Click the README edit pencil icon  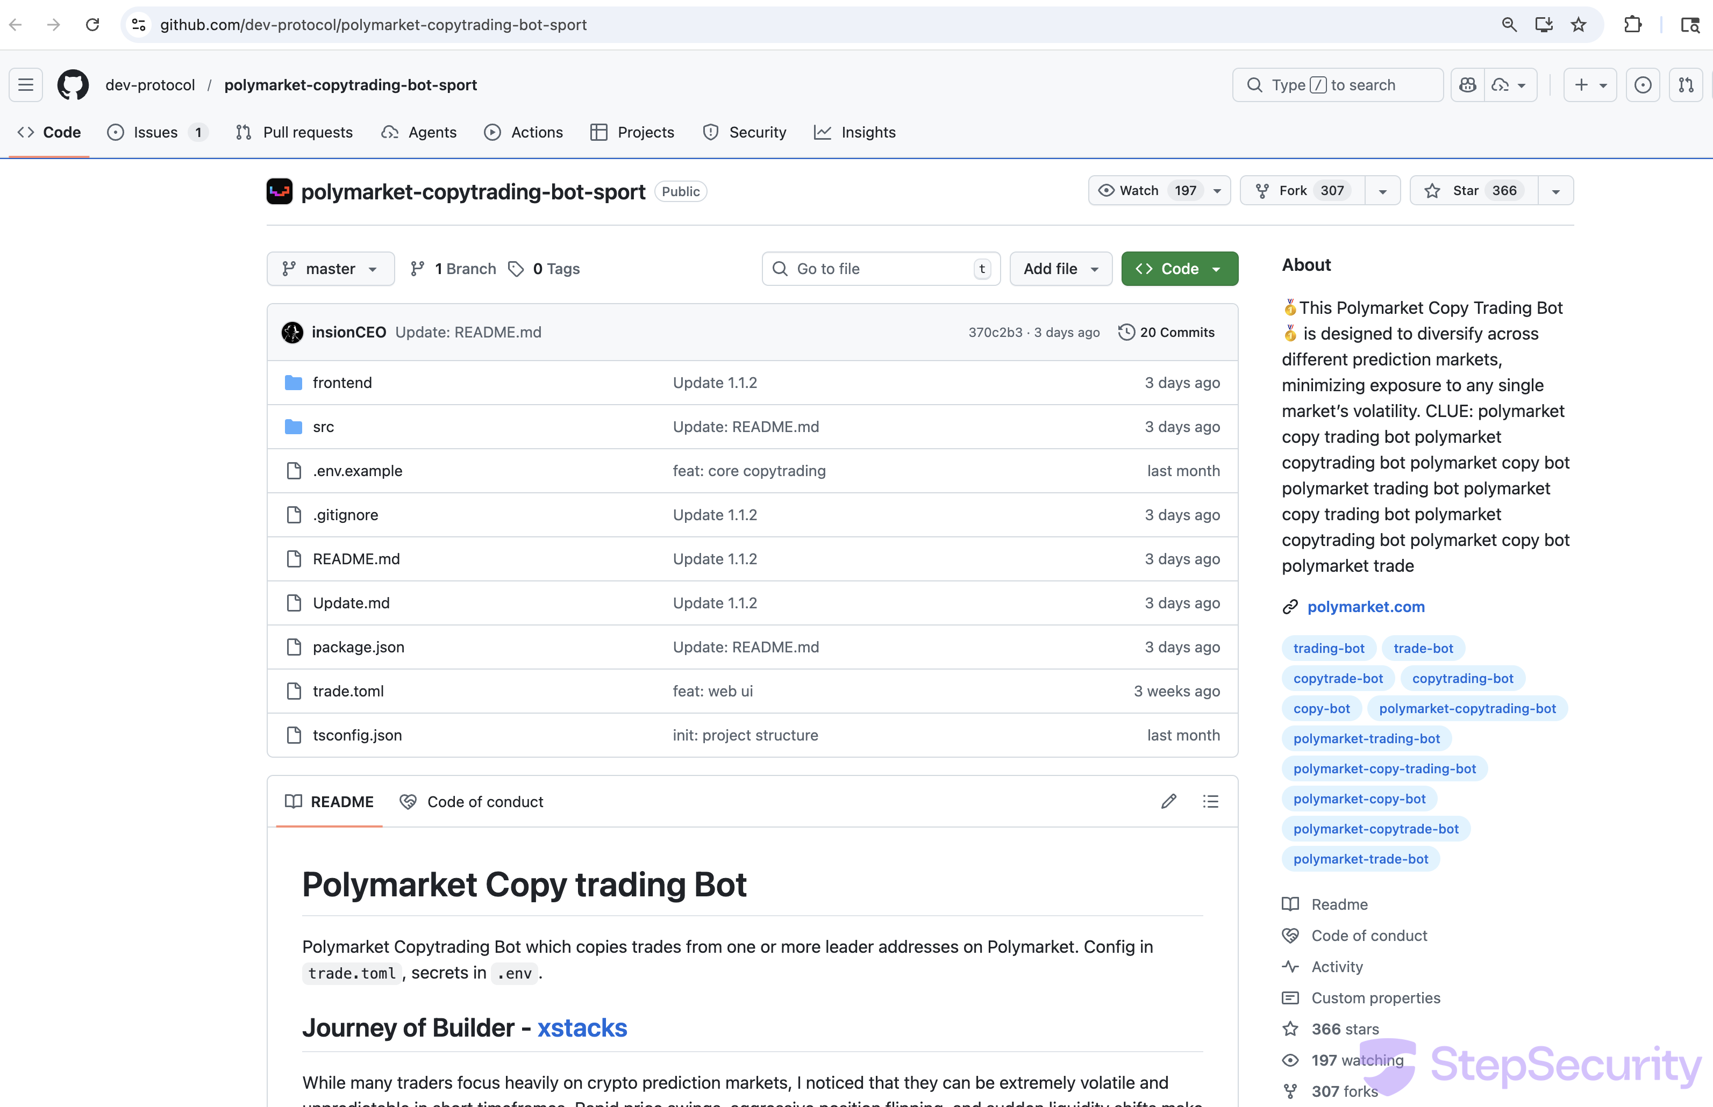(1168, 801)
